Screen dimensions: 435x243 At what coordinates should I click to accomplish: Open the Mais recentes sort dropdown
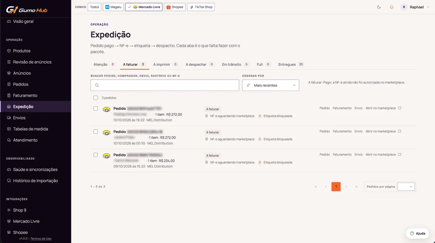click(x=271, y=85)
